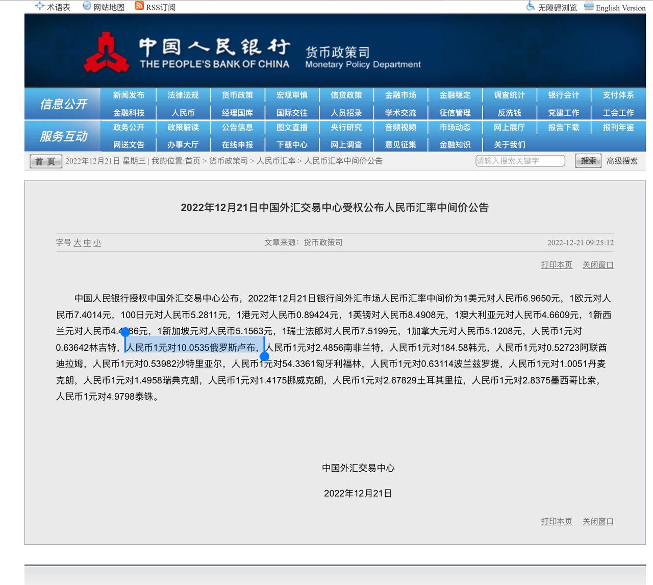
Task: Set font size to 中
Action: [x=87, y=243]
